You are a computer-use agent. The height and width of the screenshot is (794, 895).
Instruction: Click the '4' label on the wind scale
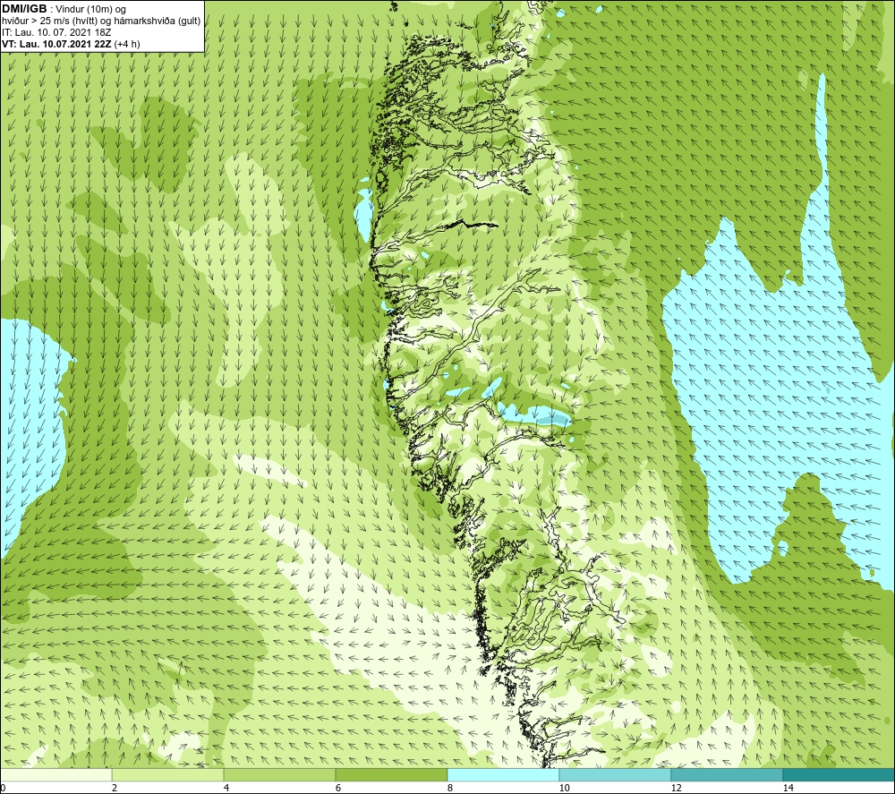[x=226, y=788]
